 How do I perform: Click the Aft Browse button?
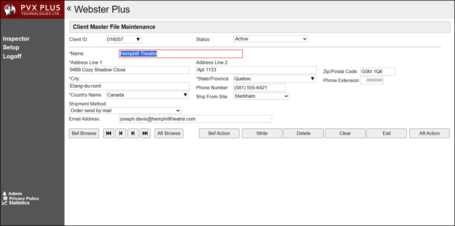(169, 134)
